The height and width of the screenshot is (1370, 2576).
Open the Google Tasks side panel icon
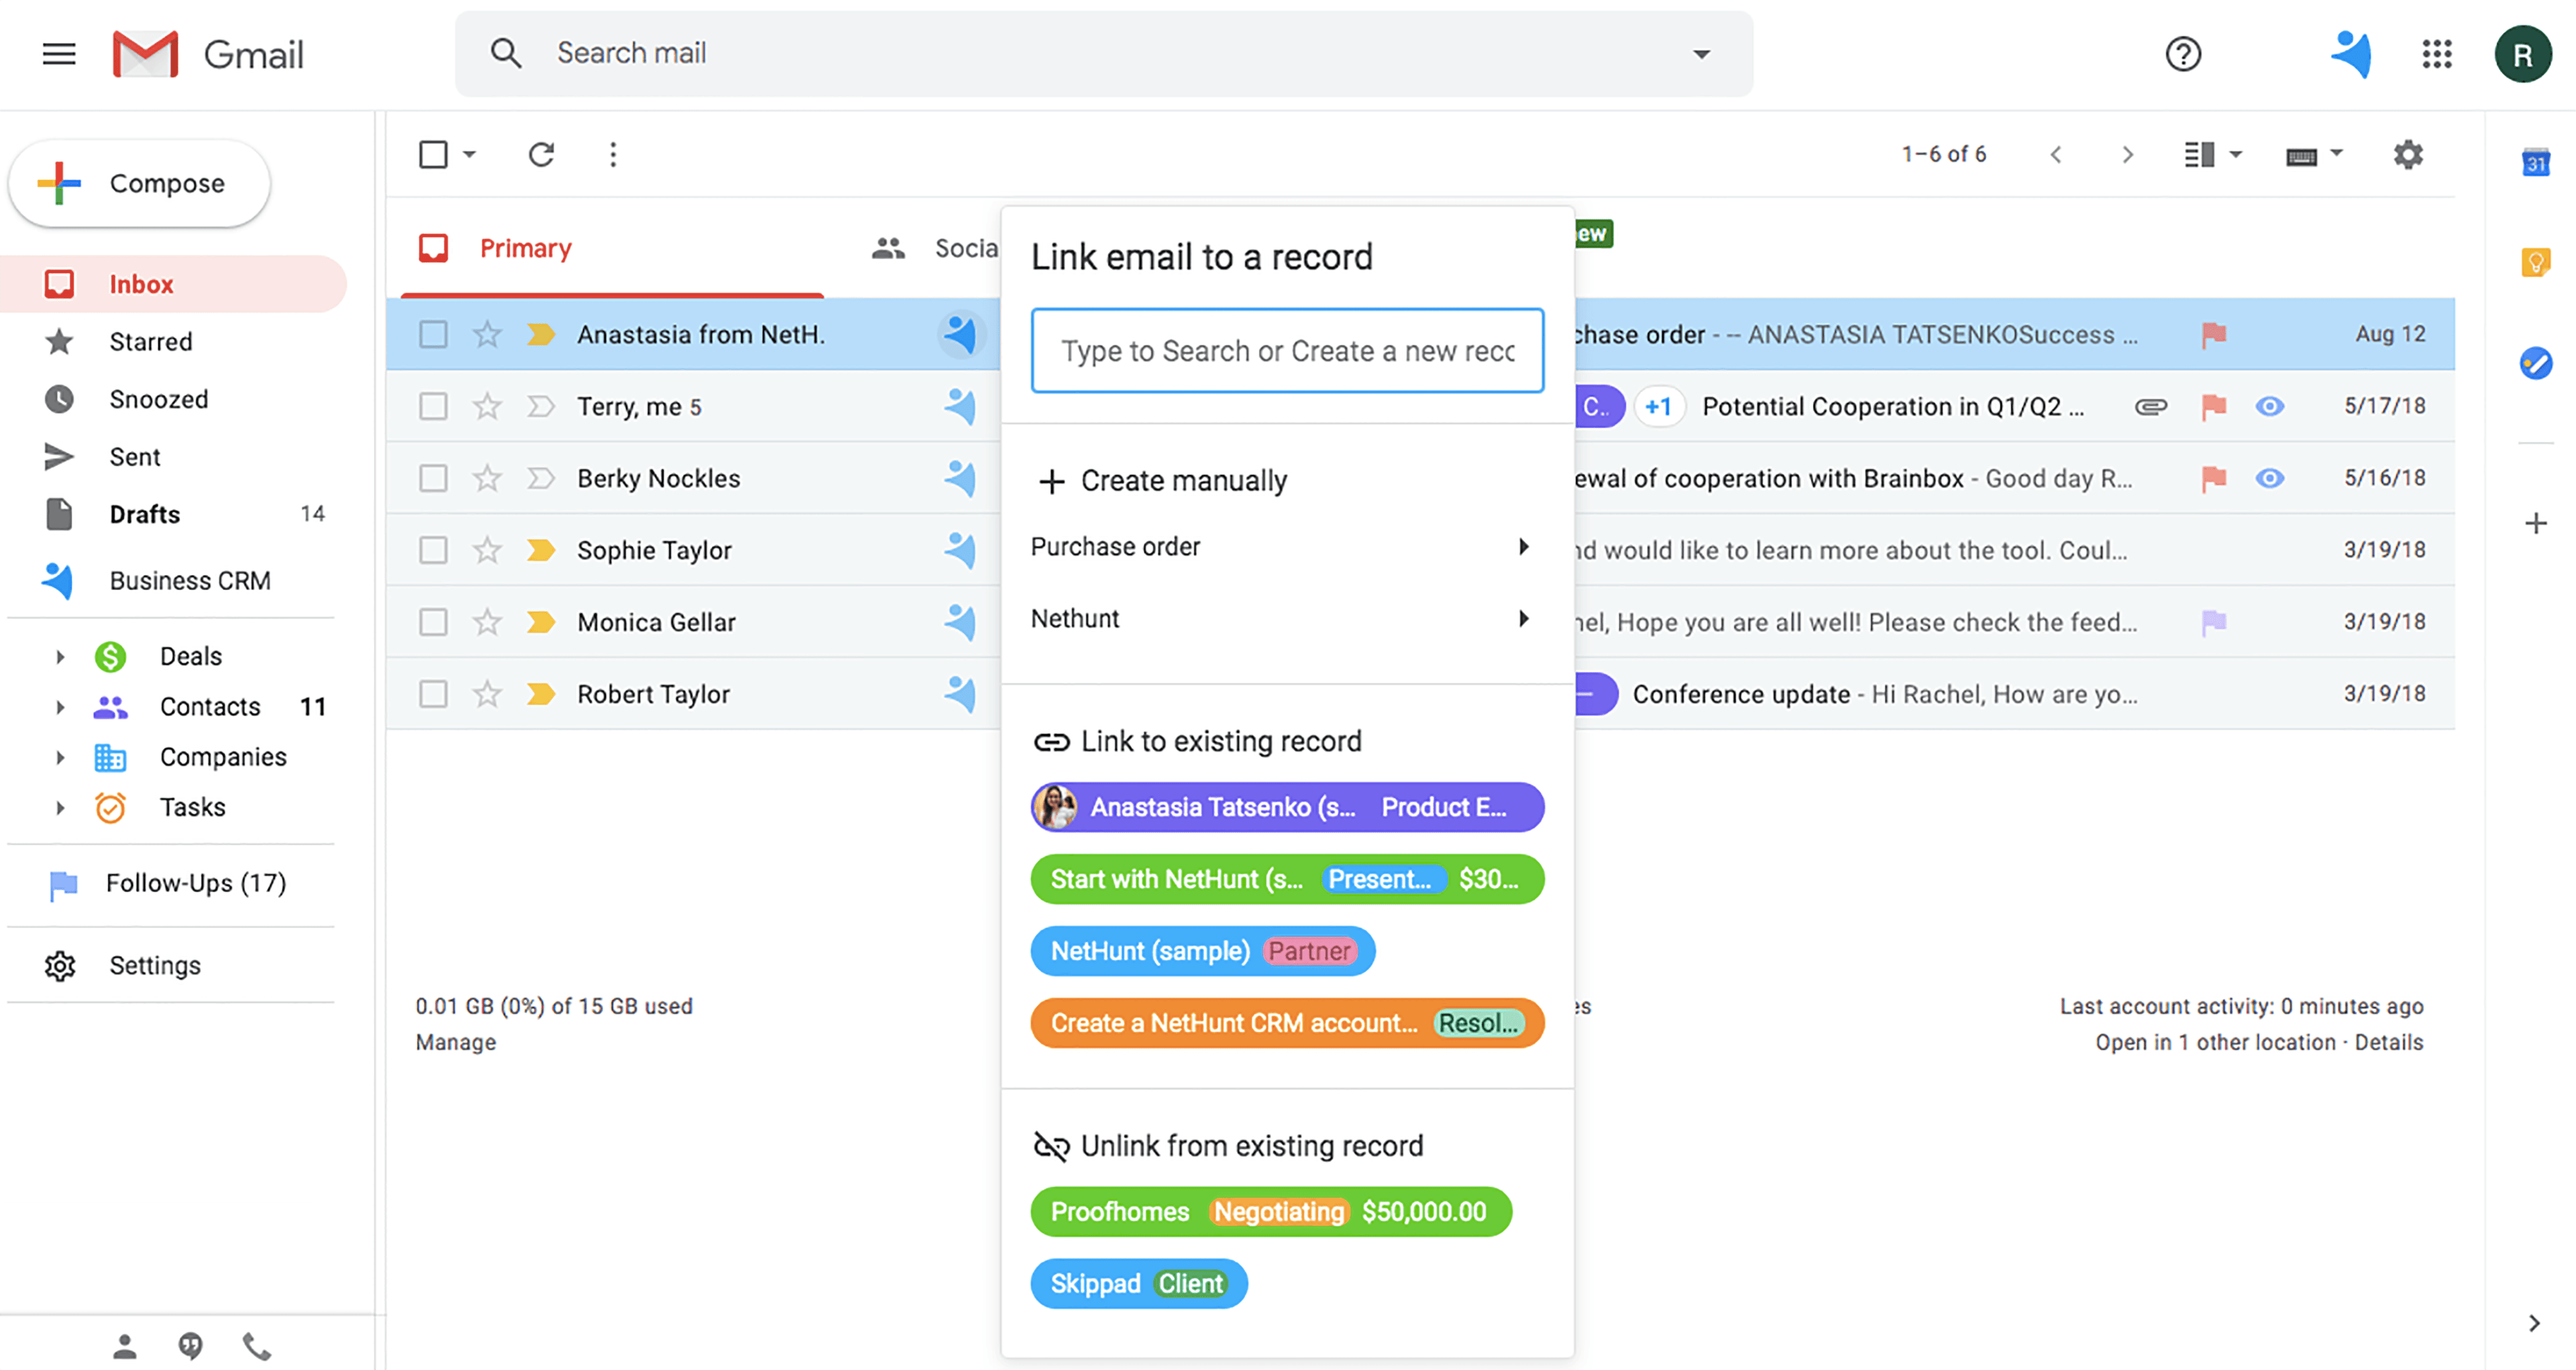tap(2535, 361)
